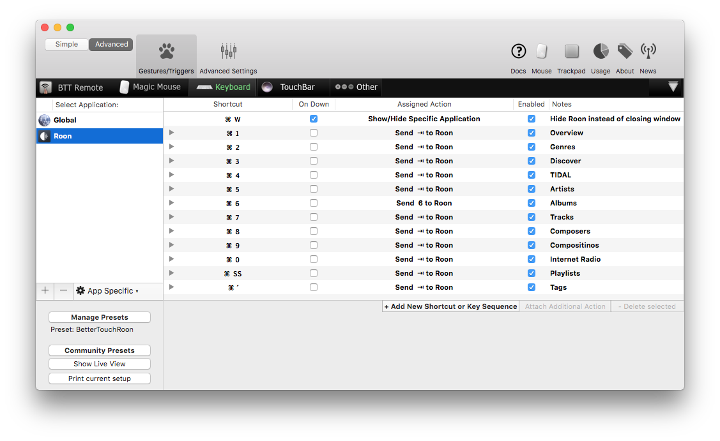Sort by the Assigned Action column header

coord(424,104)
